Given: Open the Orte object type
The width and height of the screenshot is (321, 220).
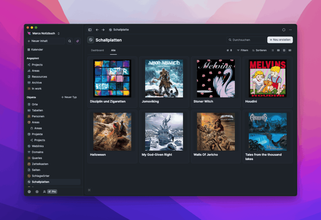Looking at the screenshot, I should tap(53, 105).
